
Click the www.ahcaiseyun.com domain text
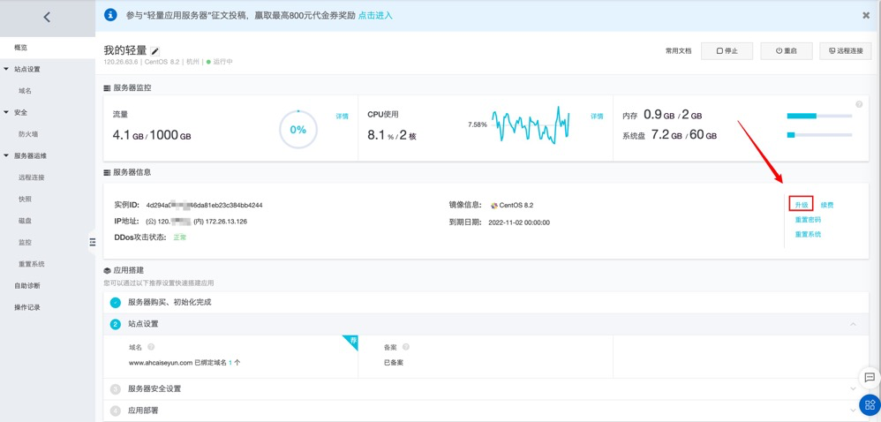tap(161, 363)
